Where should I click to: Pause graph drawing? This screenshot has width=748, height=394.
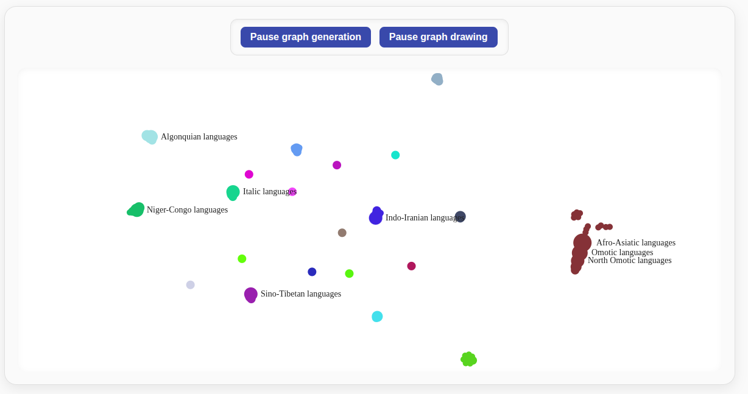(x=438, y=37)
